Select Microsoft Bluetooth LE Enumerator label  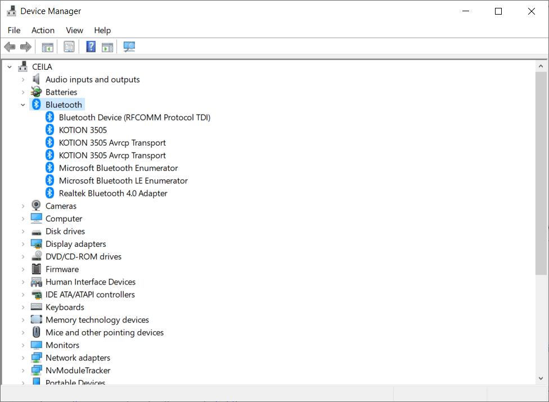[x=123, y=181]
